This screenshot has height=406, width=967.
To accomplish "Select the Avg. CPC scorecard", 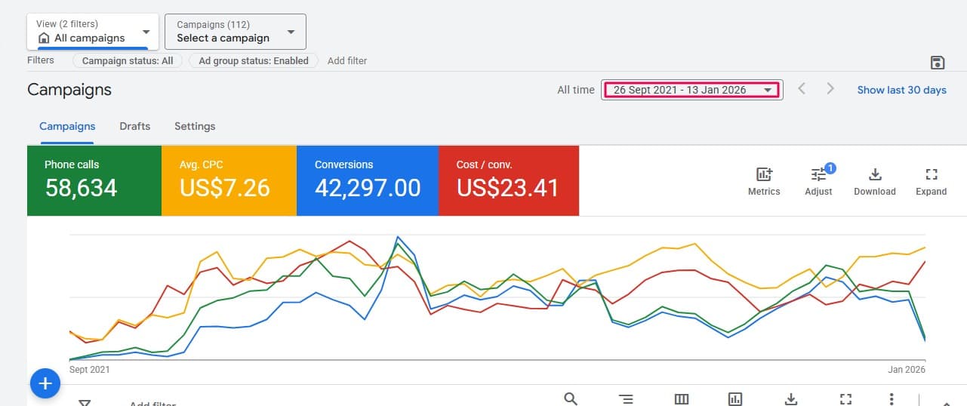I will (x=229, y=180).
